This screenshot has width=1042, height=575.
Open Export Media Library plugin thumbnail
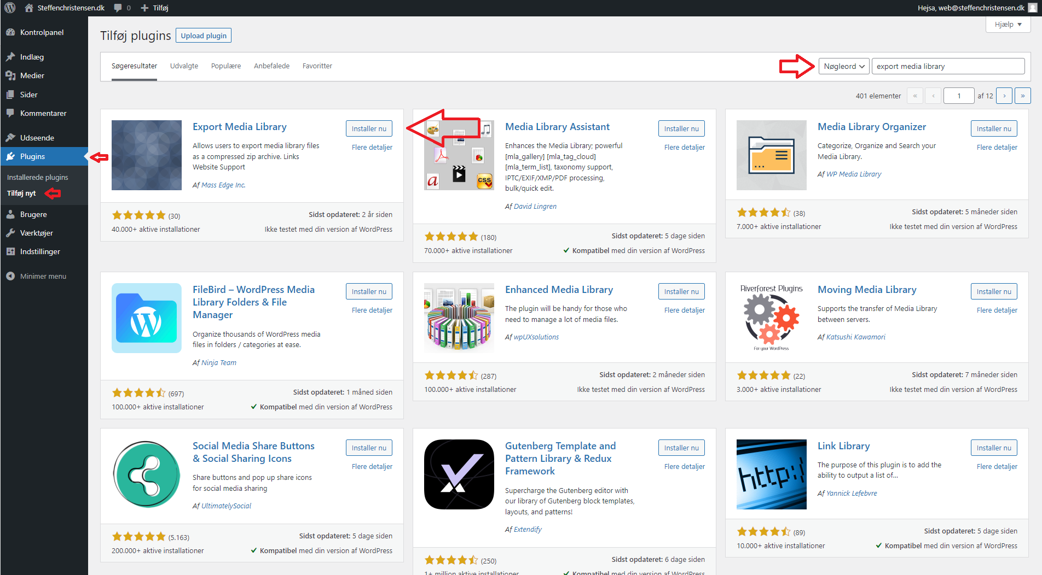(x=147, y=155)
